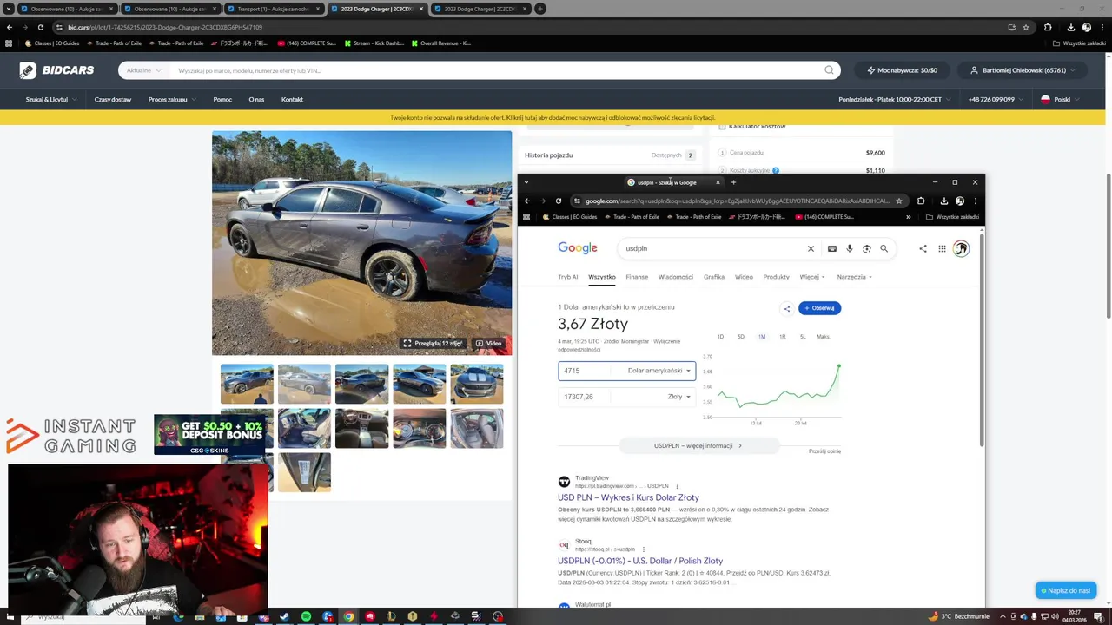Click Google Lens image search icon
Image resolution: width=1112 pixels, height=625 pixels.
866,248
